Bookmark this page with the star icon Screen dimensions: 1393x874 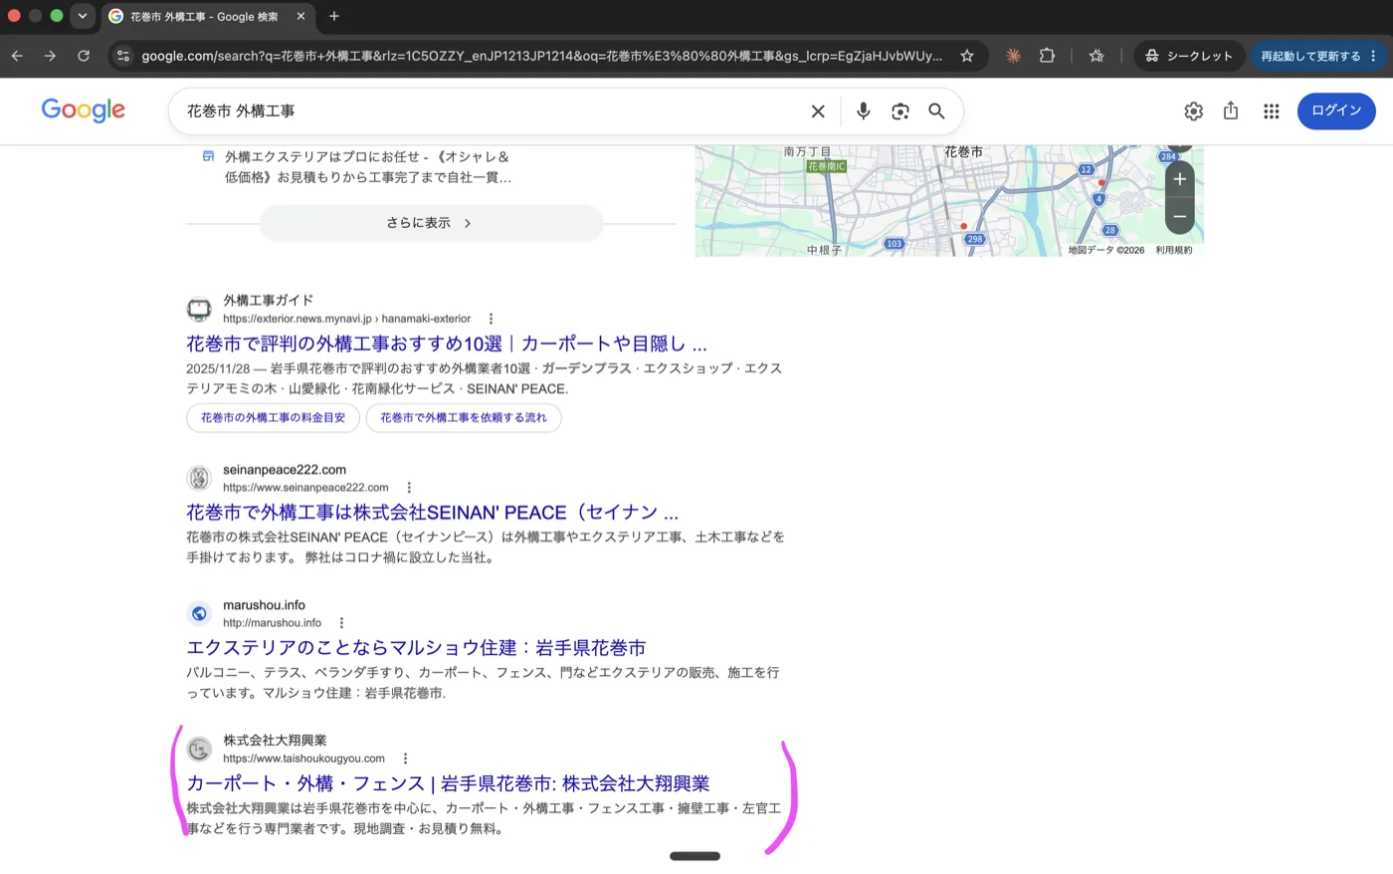coord(966,56)
